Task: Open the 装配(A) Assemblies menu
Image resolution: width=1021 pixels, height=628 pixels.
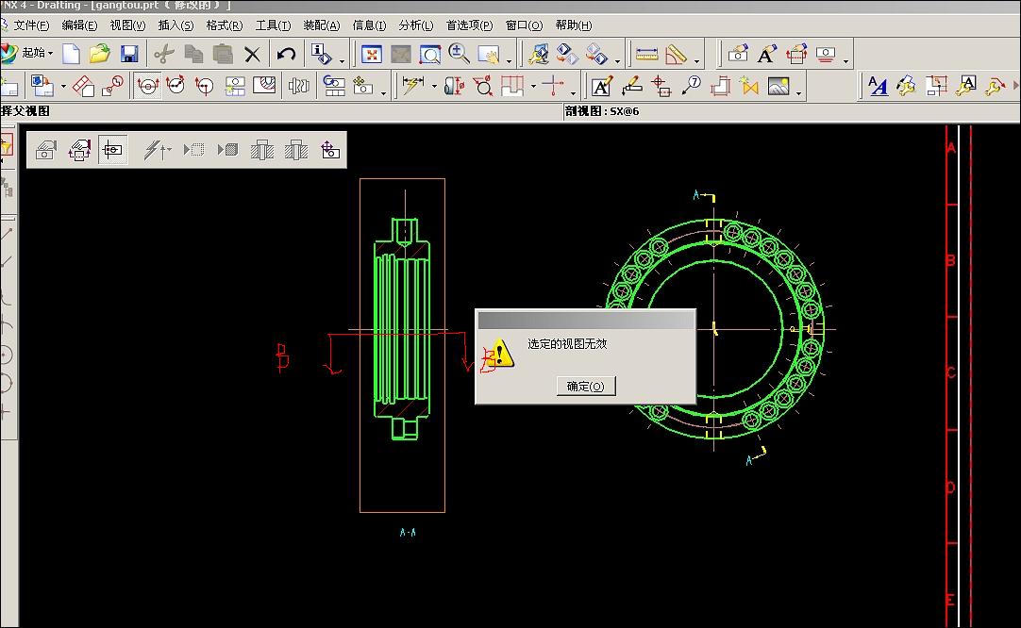Action: (322, 25)
